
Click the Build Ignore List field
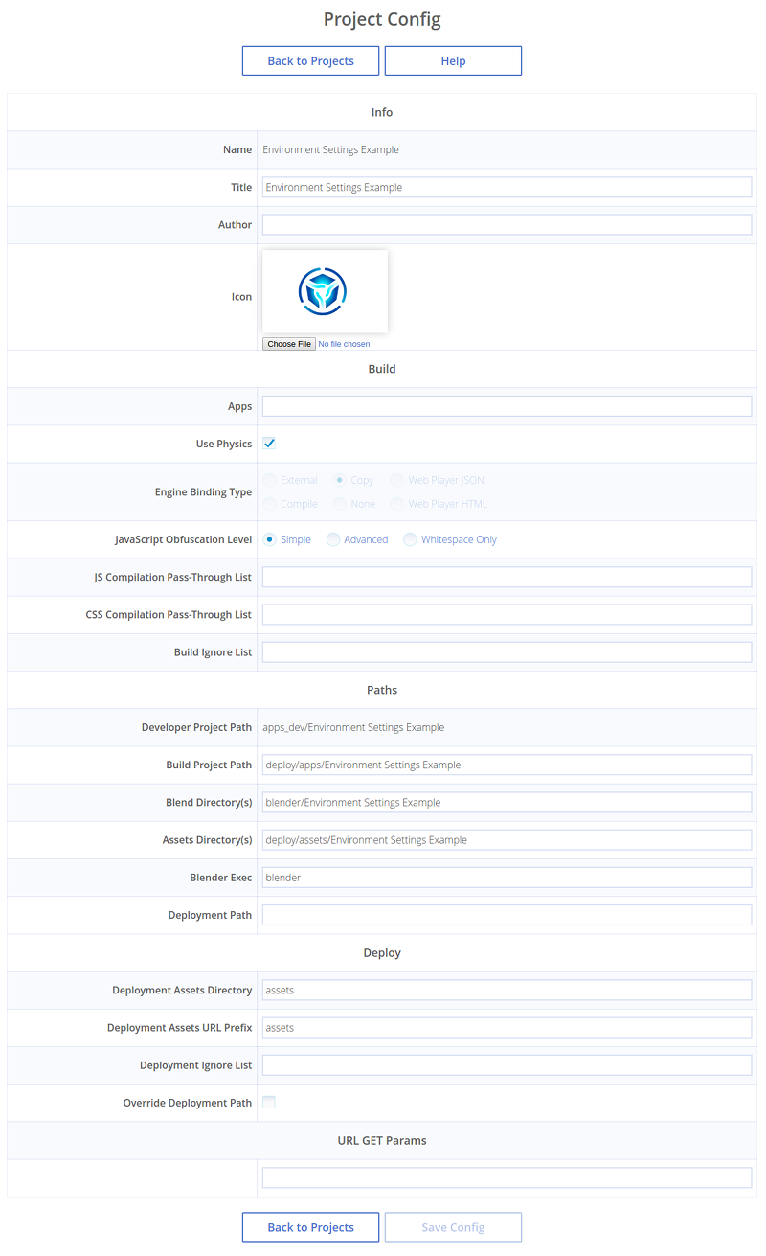point(507,652)
